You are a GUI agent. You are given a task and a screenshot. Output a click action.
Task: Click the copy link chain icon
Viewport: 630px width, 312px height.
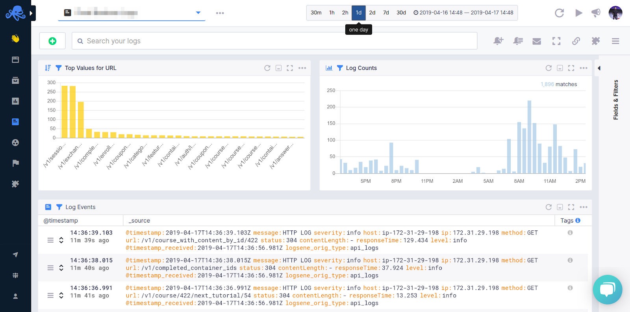576,41
